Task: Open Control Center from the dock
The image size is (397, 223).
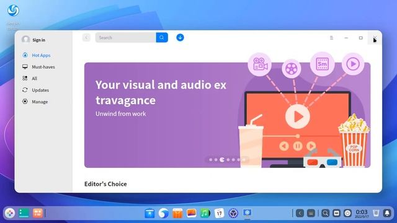Action: 233,213
